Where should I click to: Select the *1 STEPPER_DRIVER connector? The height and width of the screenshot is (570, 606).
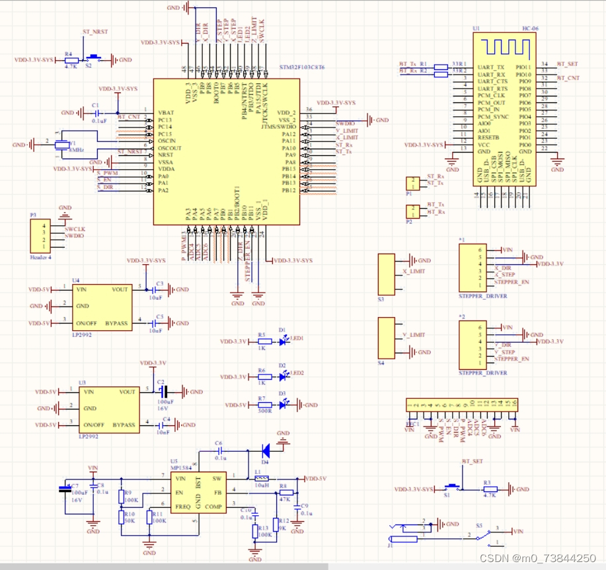pos(473,268)
